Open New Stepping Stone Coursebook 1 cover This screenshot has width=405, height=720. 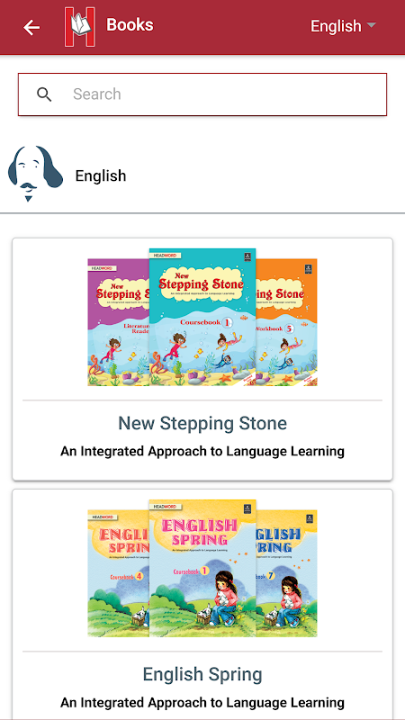point(202,317)
